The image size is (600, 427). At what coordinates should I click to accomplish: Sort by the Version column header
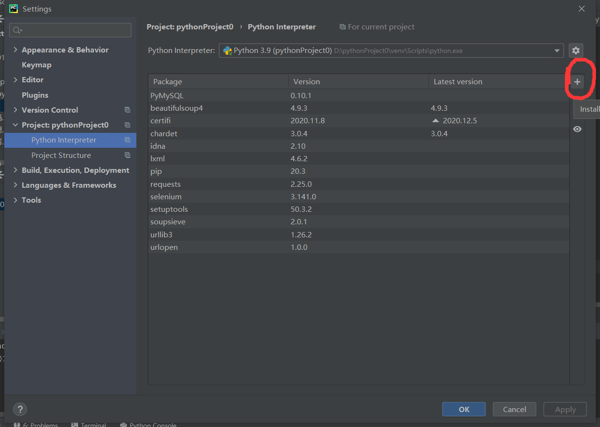(359, 82)
